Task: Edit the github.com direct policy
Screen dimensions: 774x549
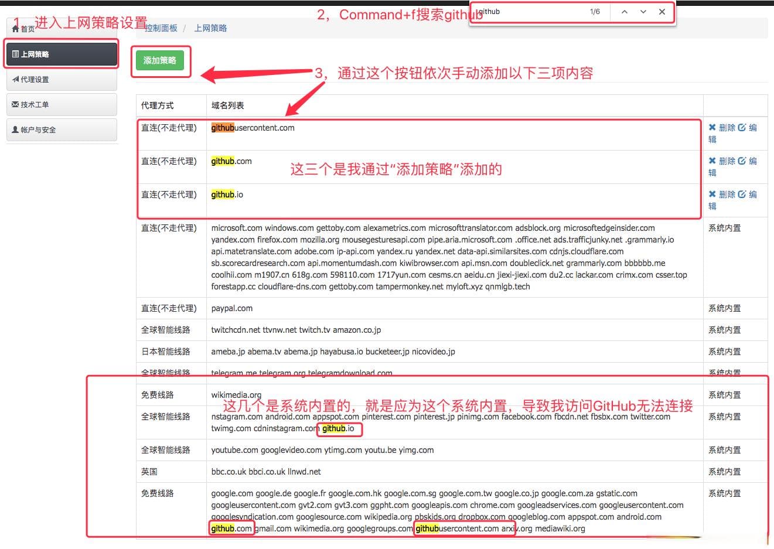Action: point(747,161)
